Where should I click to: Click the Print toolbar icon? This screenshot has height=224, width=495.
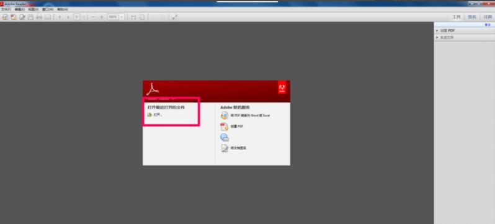[39, 17]
